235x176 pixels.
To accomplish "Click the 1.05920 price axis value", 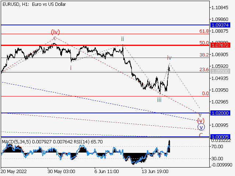I will (x=220, y=66).
